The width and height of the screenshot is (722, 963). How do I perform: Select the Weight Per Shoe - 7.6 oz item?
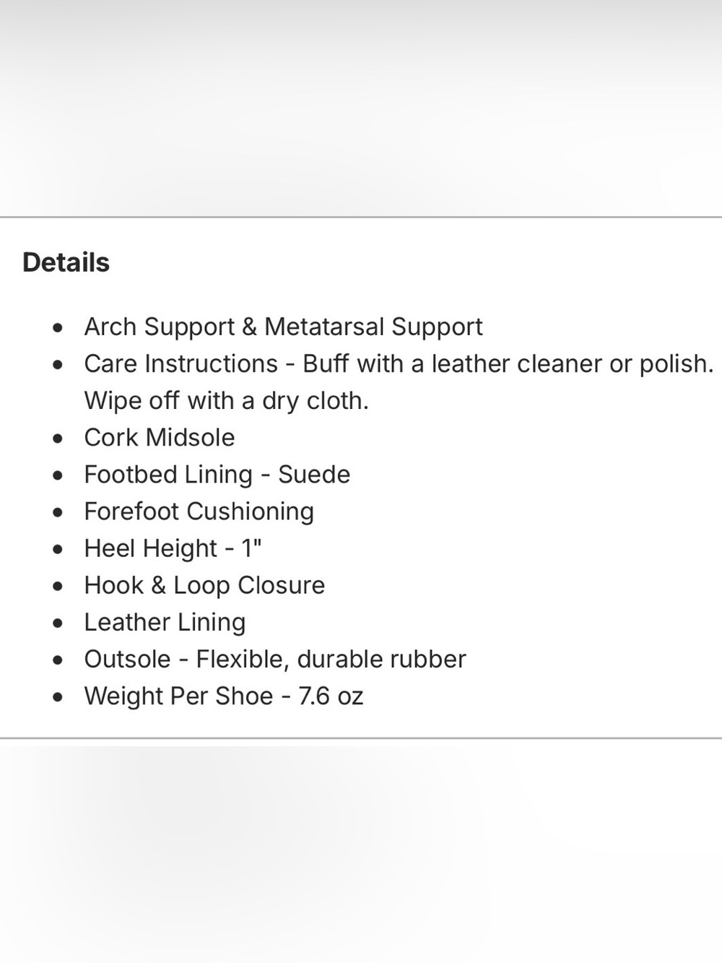(x=223, y=696)
